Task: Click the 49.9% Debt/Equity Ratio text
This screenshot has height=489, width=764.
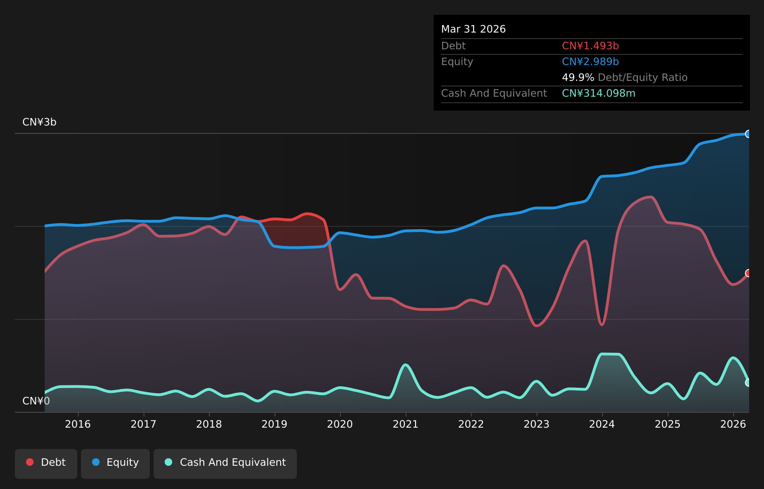Action: (x=624, y=78)
